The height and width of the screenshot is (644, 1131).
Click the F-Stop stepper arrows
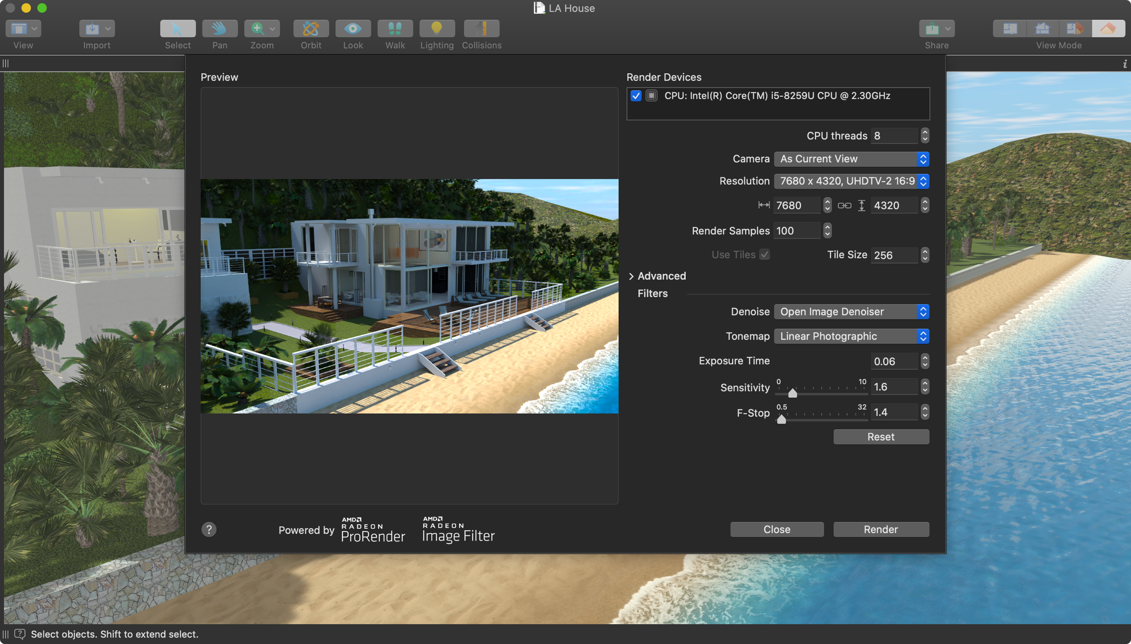(925, 412)
